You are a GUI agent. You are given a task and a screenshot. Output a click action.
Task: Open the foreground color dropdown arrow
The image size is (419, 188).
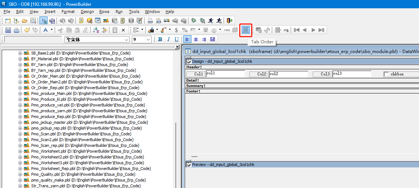pyautogui.click(x=157, y=30)
